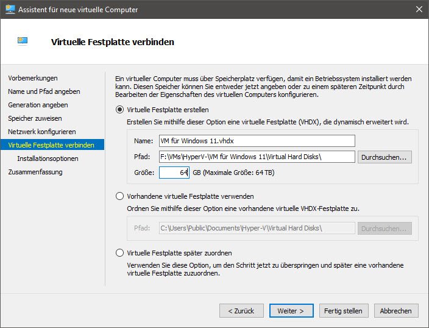Close the new virtual computer assistant
Image resolution: width=429 pixels, height=328 pixels.
419,9
